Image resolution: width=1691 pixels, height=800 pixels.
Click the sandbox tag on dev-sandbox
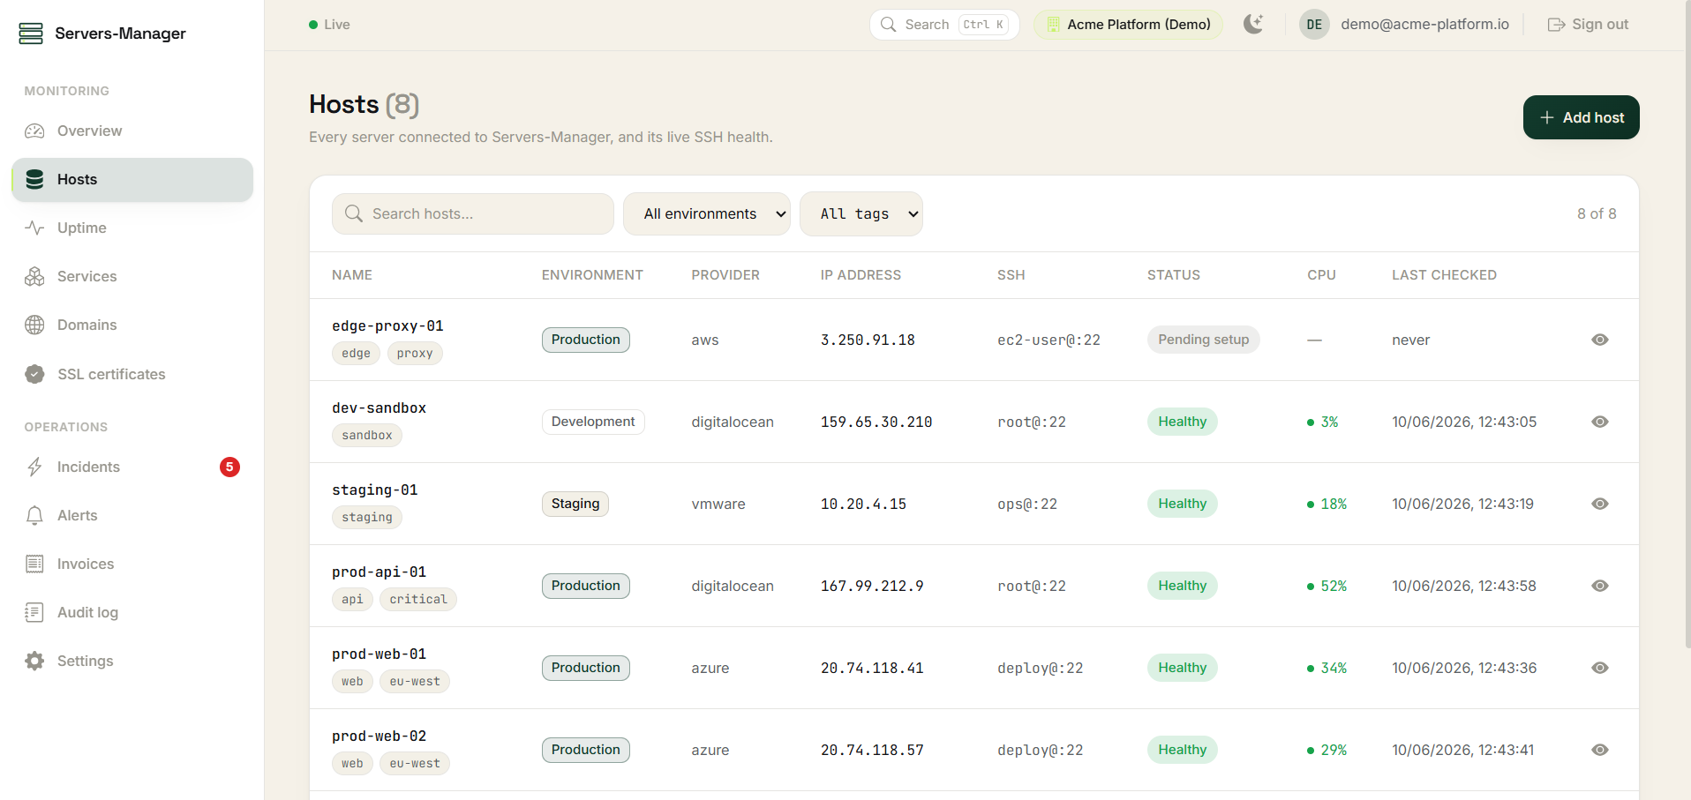point(367,435)
